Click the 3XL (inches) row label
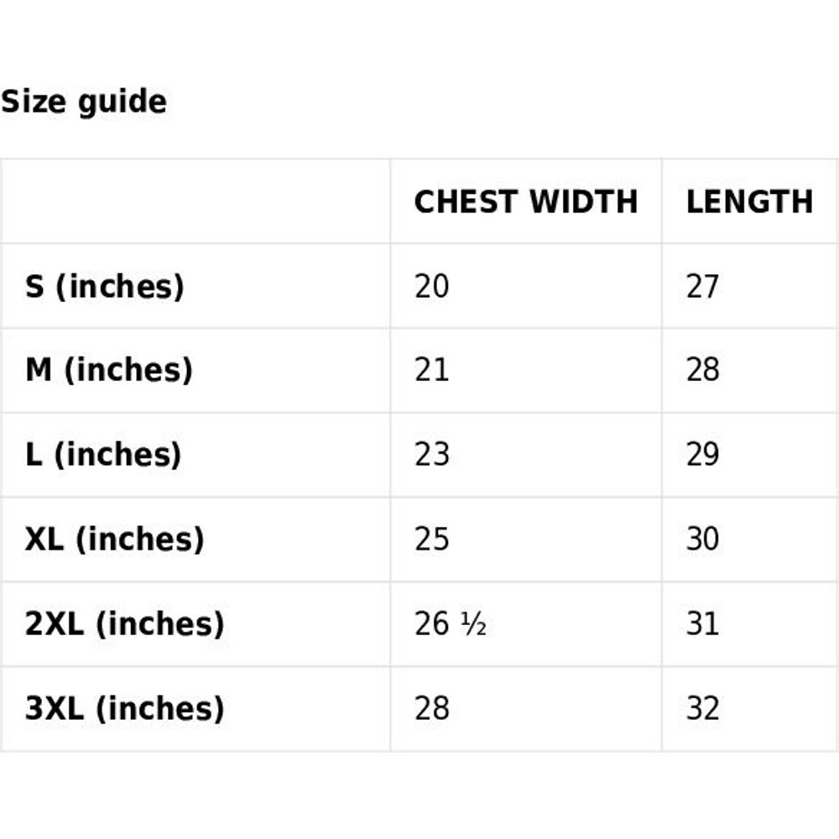 click(x=124, y=709)
